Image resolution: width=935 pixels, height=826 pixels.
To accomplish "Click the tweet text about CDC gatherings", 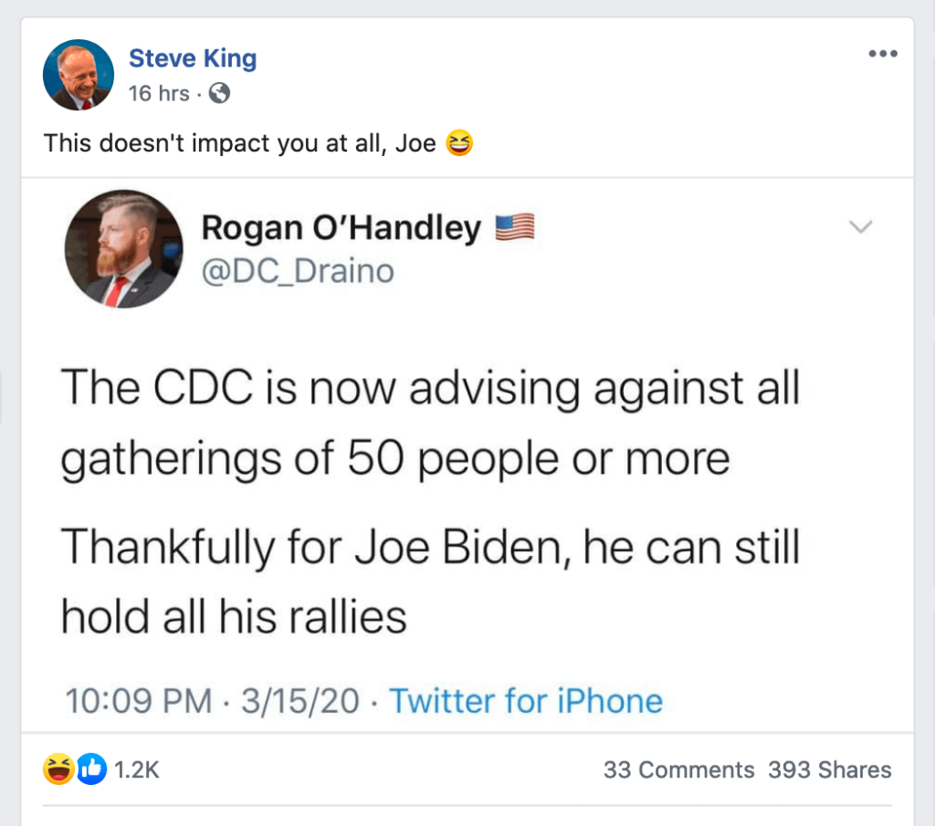I will [x=429, y=424].
